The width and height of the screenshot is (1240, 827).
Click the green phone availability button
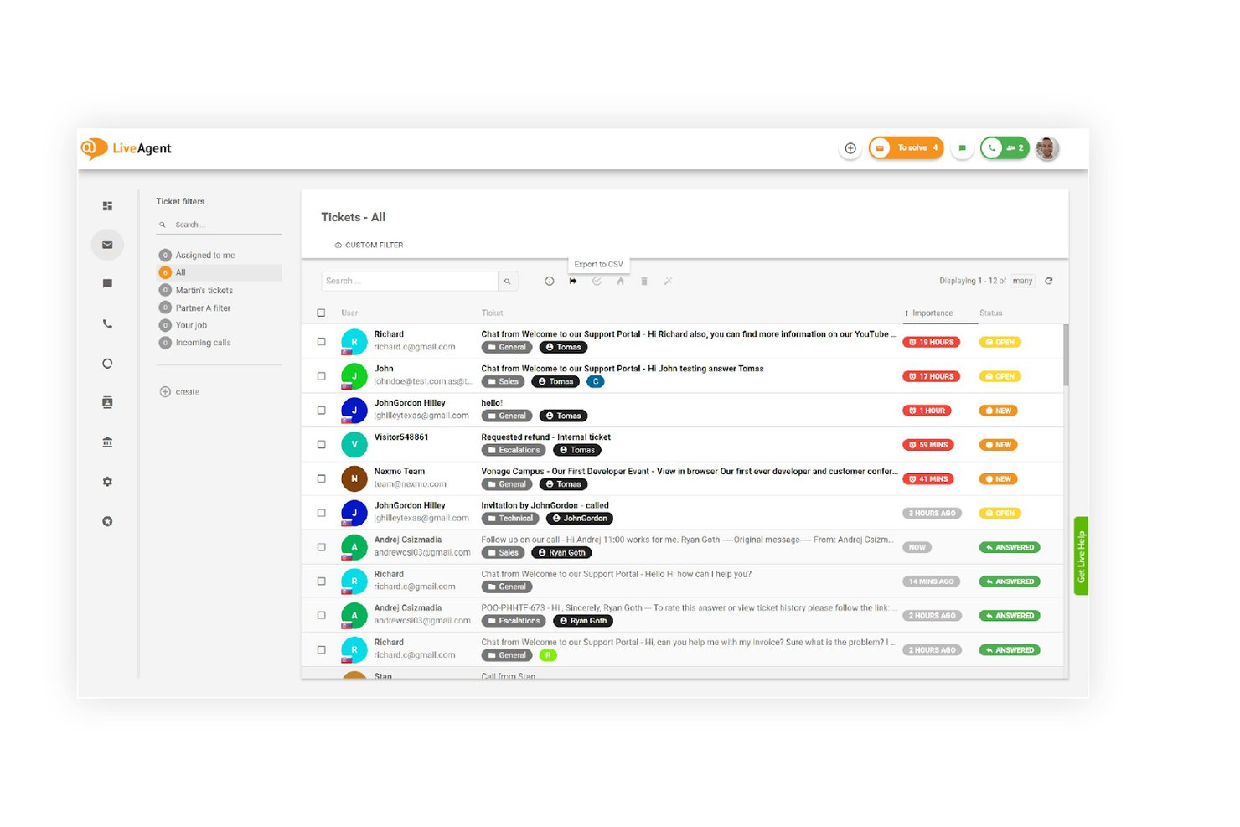(1005, 148)
